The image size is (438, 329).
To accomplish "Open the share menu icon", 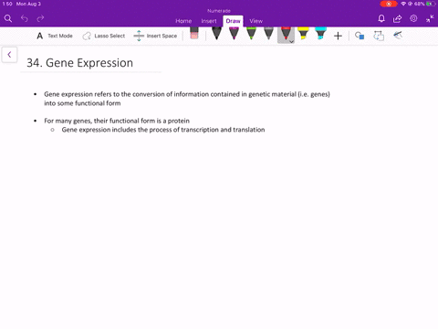I will [x=397, y=18].
